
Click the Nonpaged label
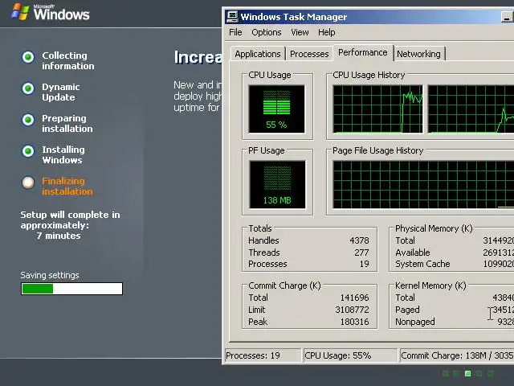415,322
